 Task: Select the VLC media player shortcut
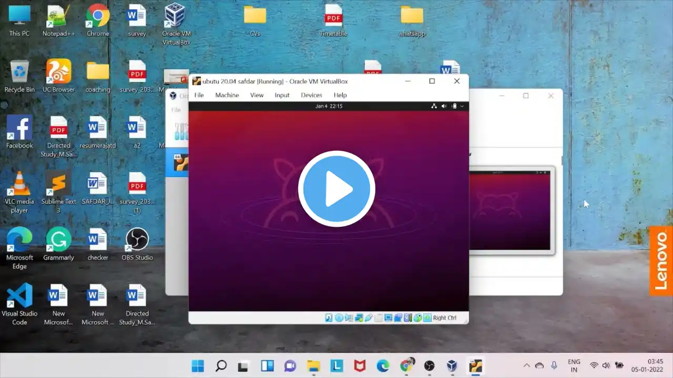[x=19, y=192]
